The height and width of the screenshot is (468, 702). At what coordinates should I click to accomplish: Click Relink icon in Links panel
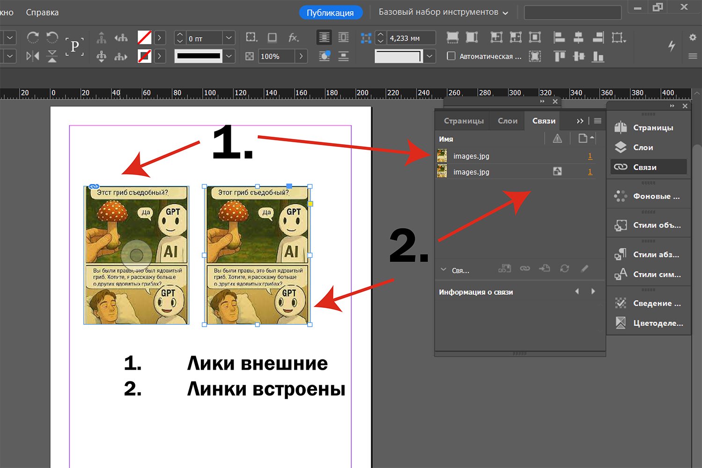(525, 269)
